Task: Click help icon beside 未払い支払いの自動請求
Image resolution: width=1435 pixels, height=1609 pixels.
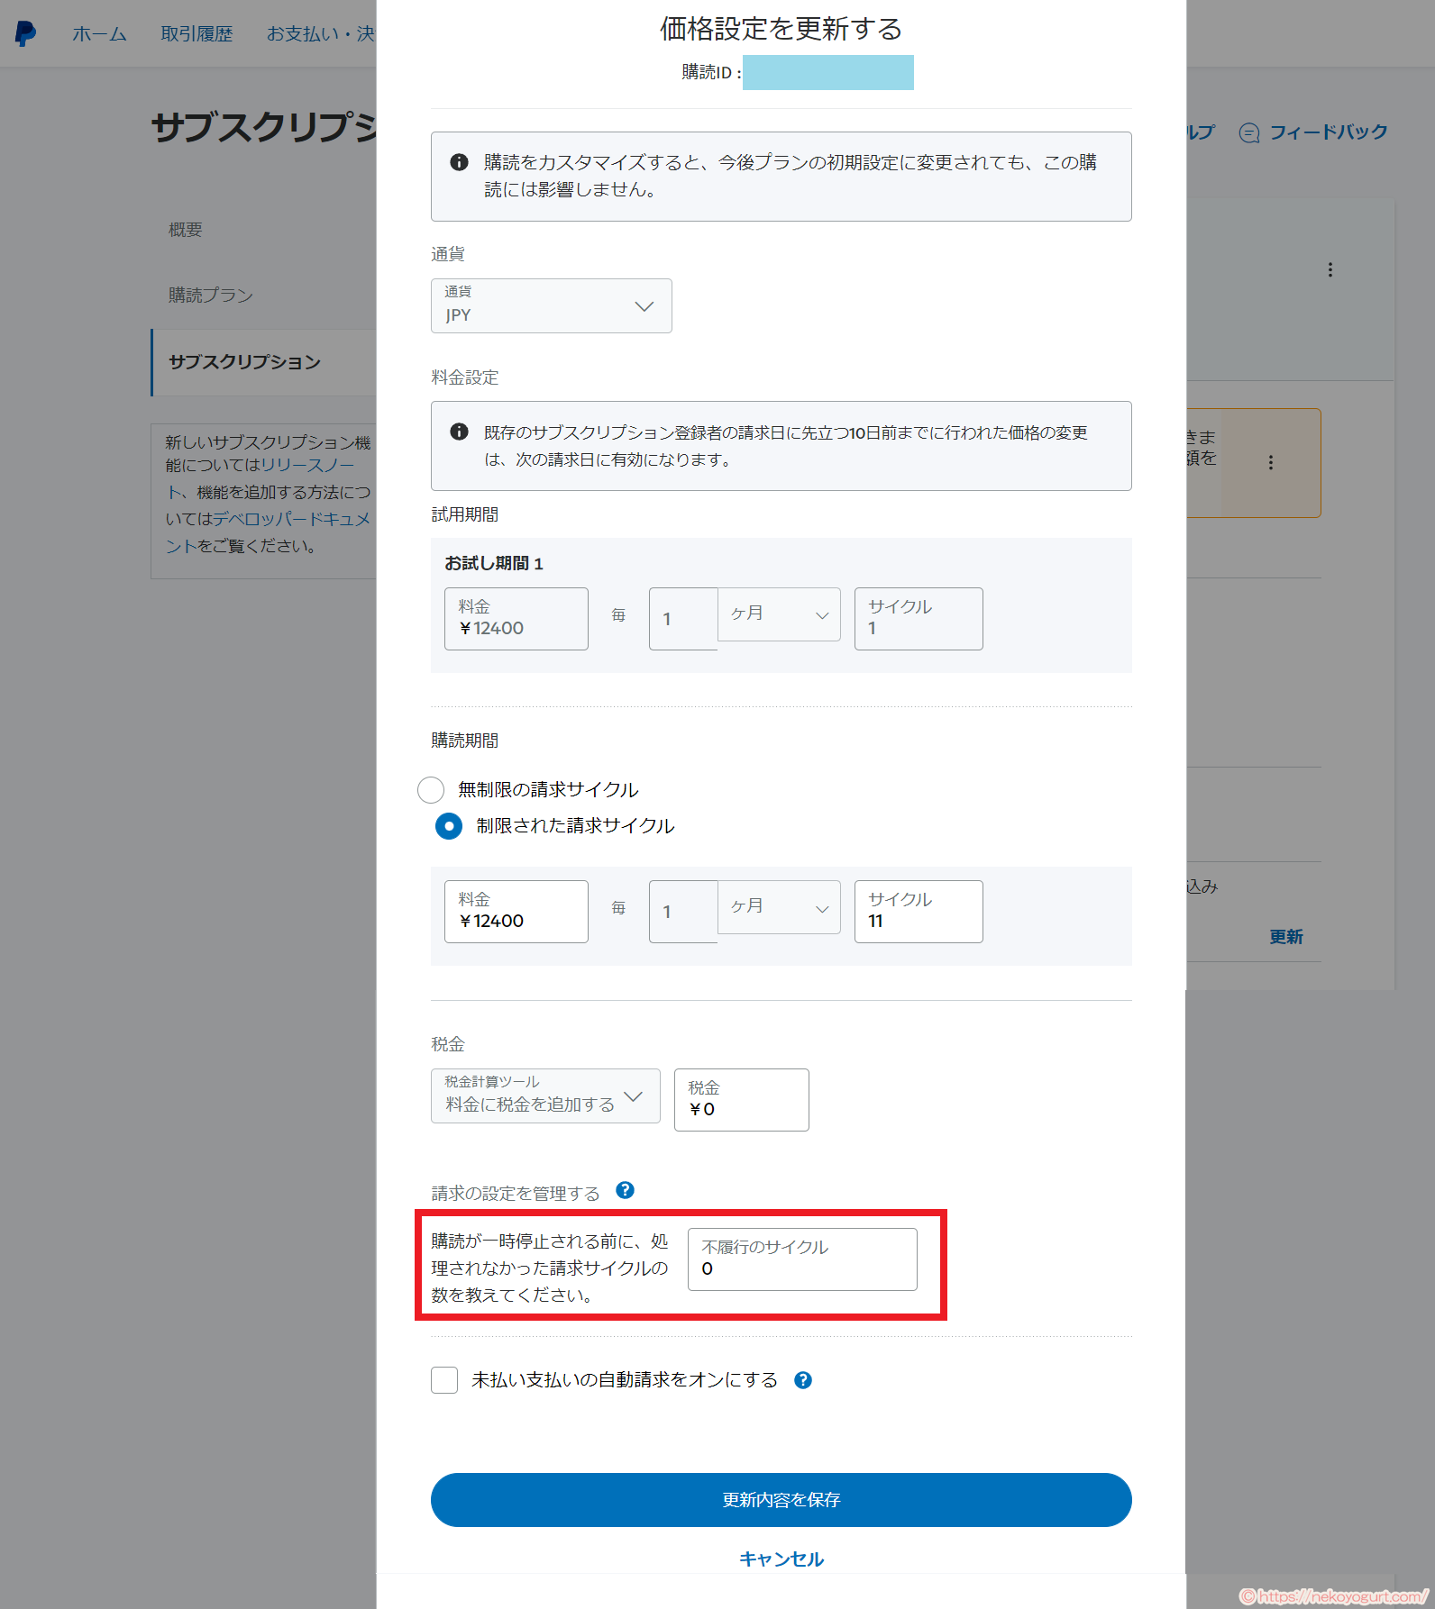Action: pos(802,1380)
